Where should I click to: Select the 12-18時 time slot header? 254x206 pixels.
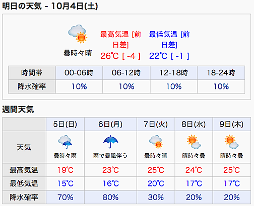pyautogui.click(x=174, y=73)
